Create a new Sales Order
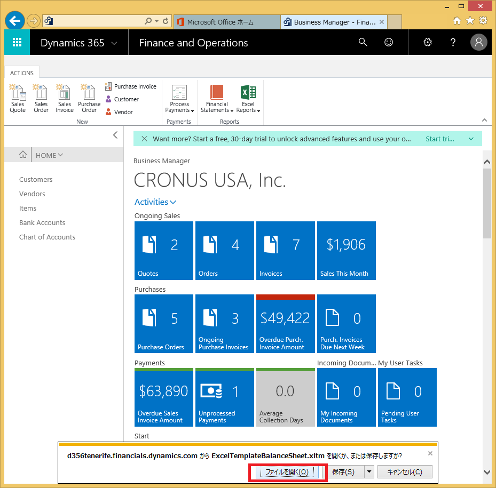This screenshot has height=488, width=496. [x=41, y=98]
